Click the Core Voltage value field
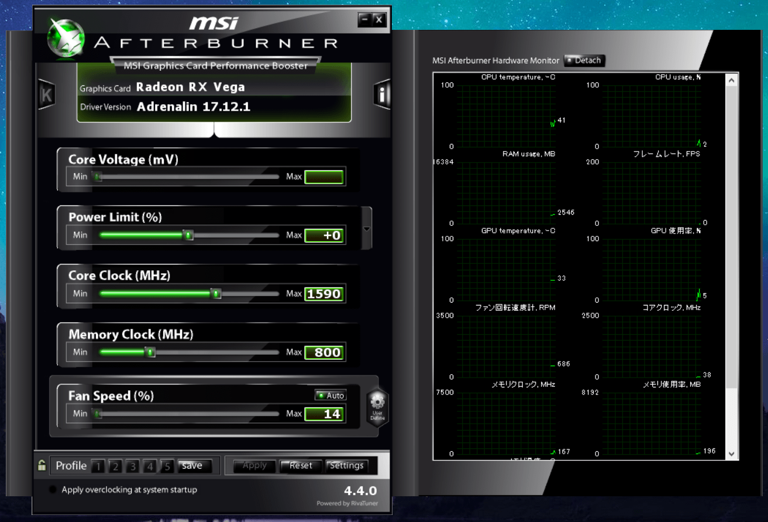The image size is (768, 522). click(324, 177)
